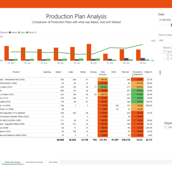This screenshot has height=172, width=172.
Task: Tick the (Blank) checkbox under Department
Action: (166, 127)
